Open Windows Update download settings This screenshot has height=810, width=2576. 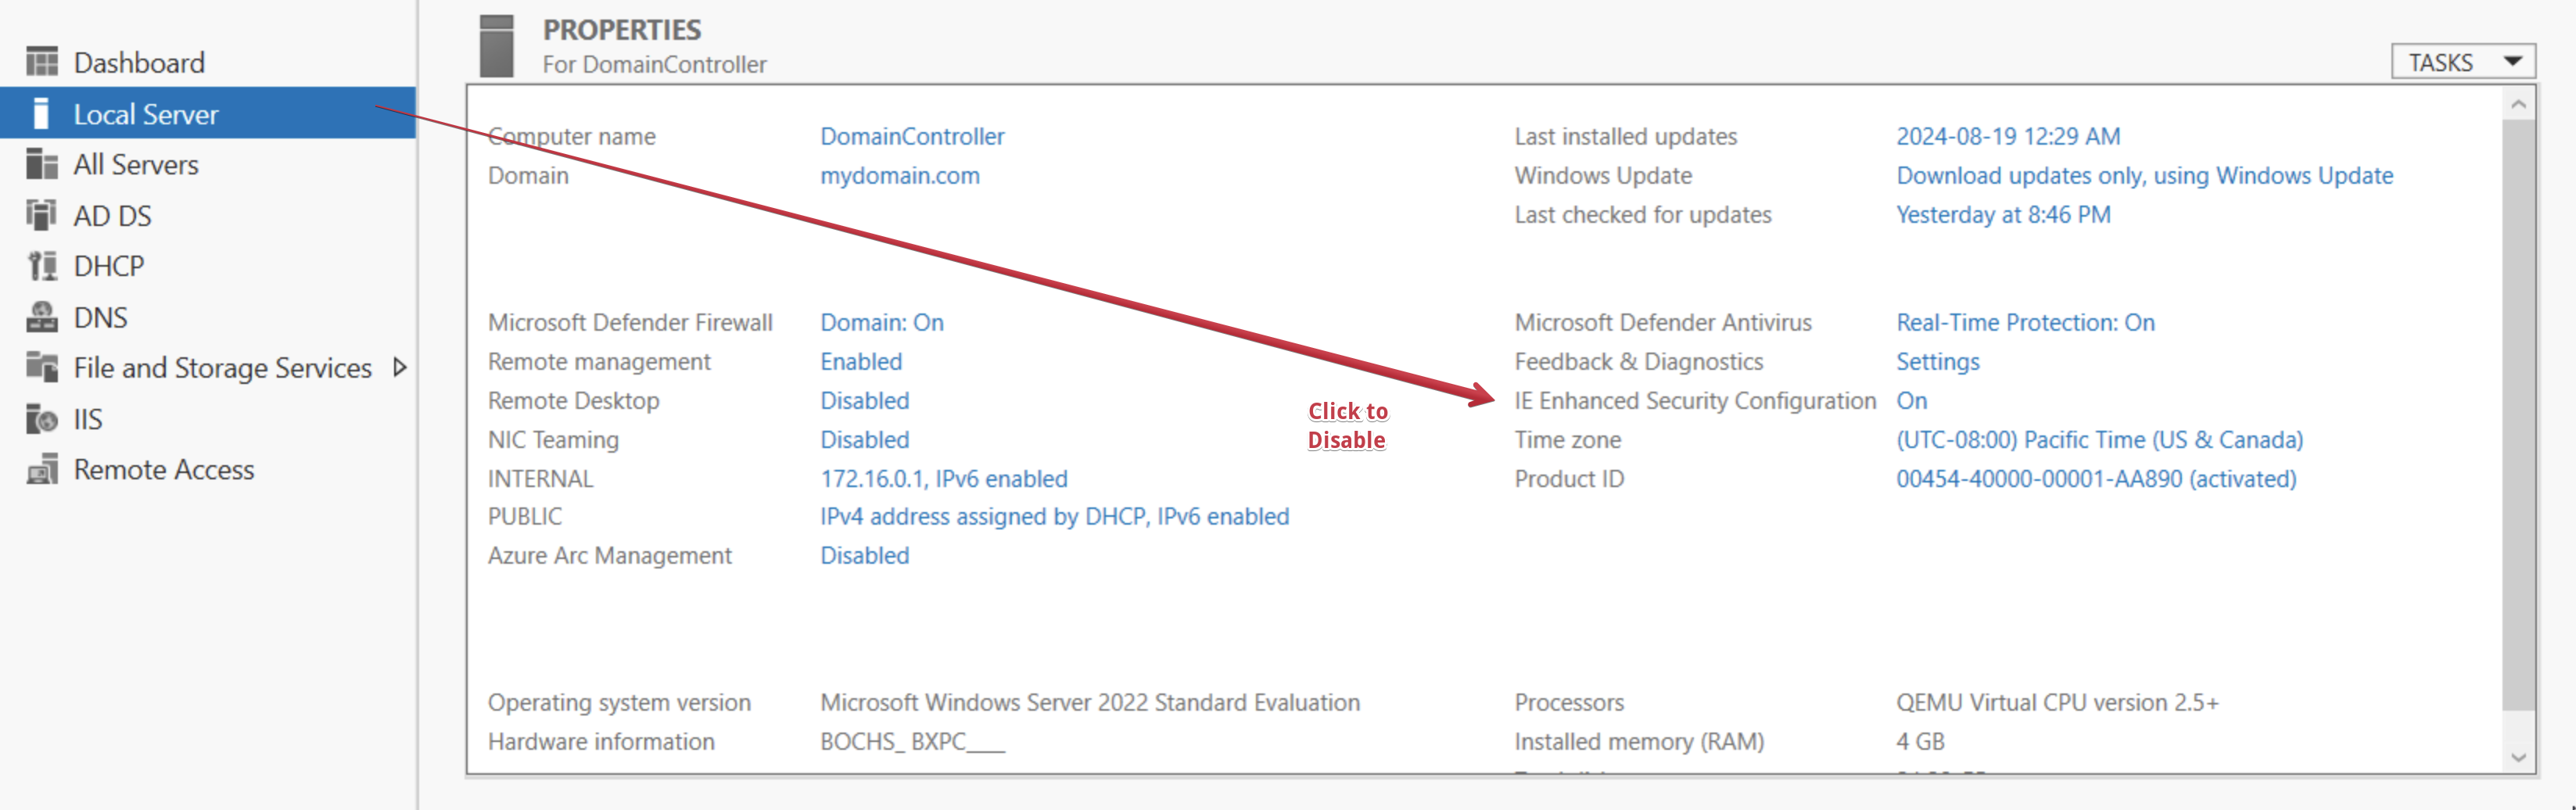pos(2144,175)
